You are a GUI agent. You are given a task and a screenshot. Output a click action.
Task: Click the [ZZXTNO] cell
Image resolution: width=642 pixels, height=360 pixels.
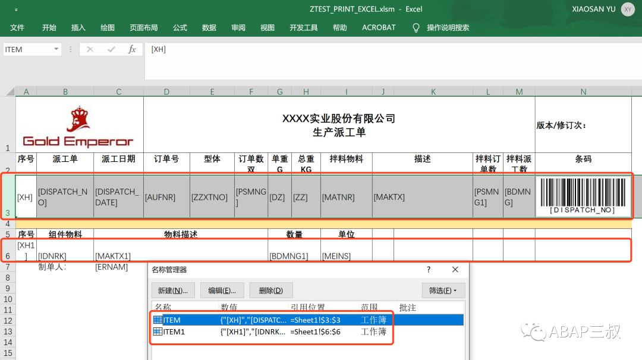coord(212,197)
